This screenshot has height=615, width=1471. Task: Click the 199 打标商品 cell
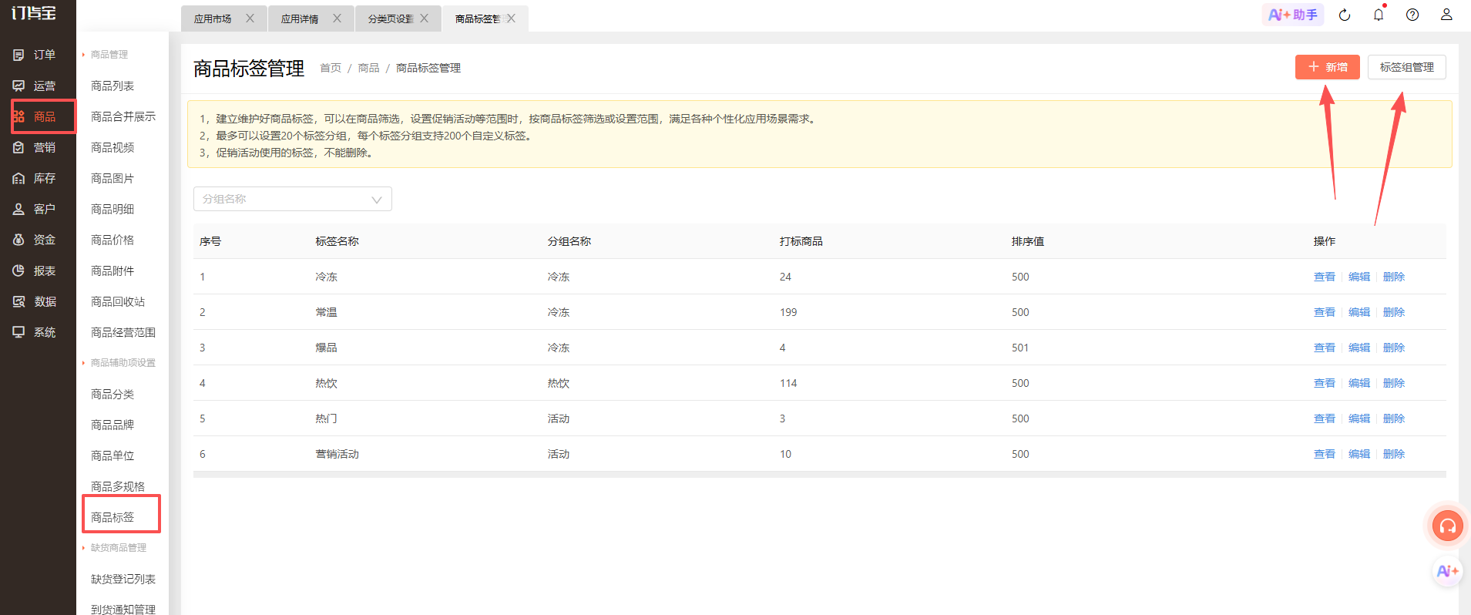click(x=788, y=312)
